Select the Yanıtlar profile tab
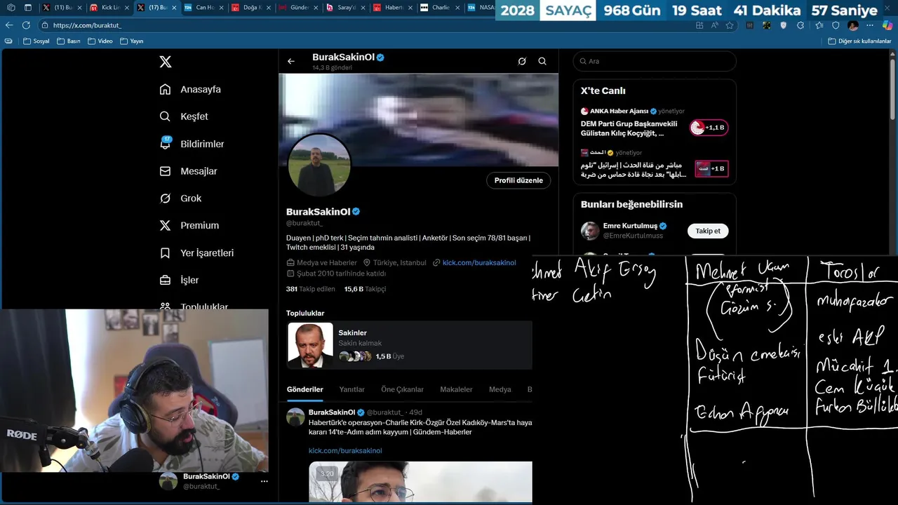The width and height of the screenshot is (898, 505). pyautogui.click(x=351, y=390)
